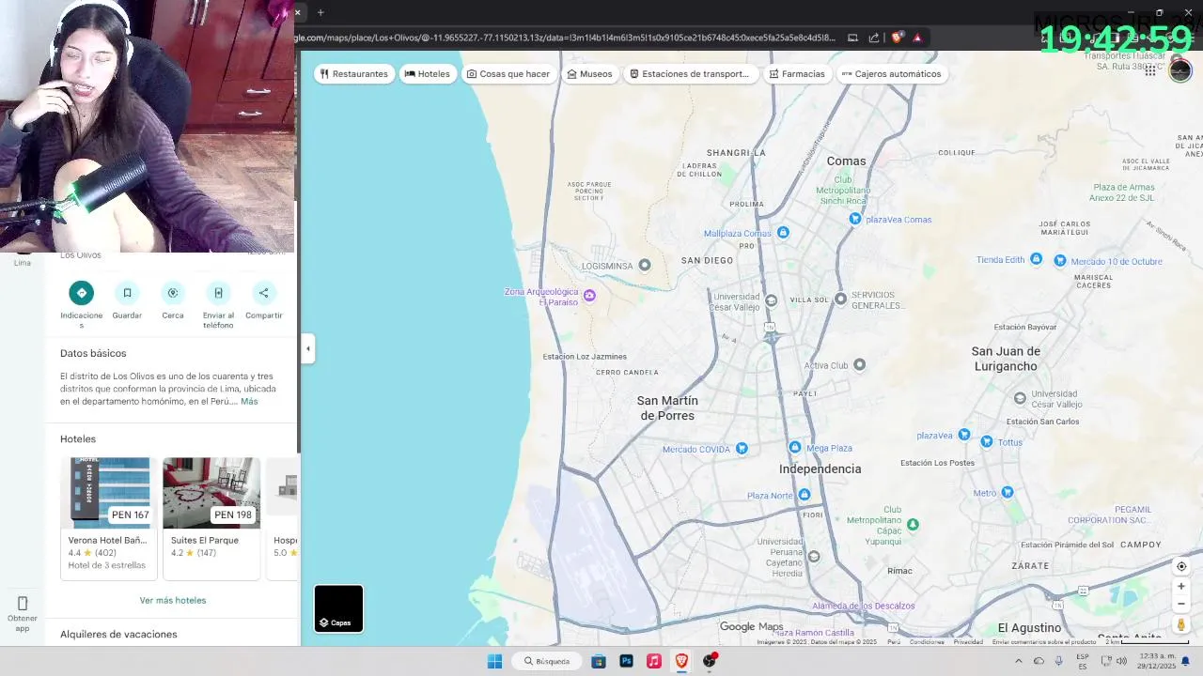The width and height of the screenshot is (1203, 676).
Task: Show hidden tray icons chevron
Action: (1018, 661)
